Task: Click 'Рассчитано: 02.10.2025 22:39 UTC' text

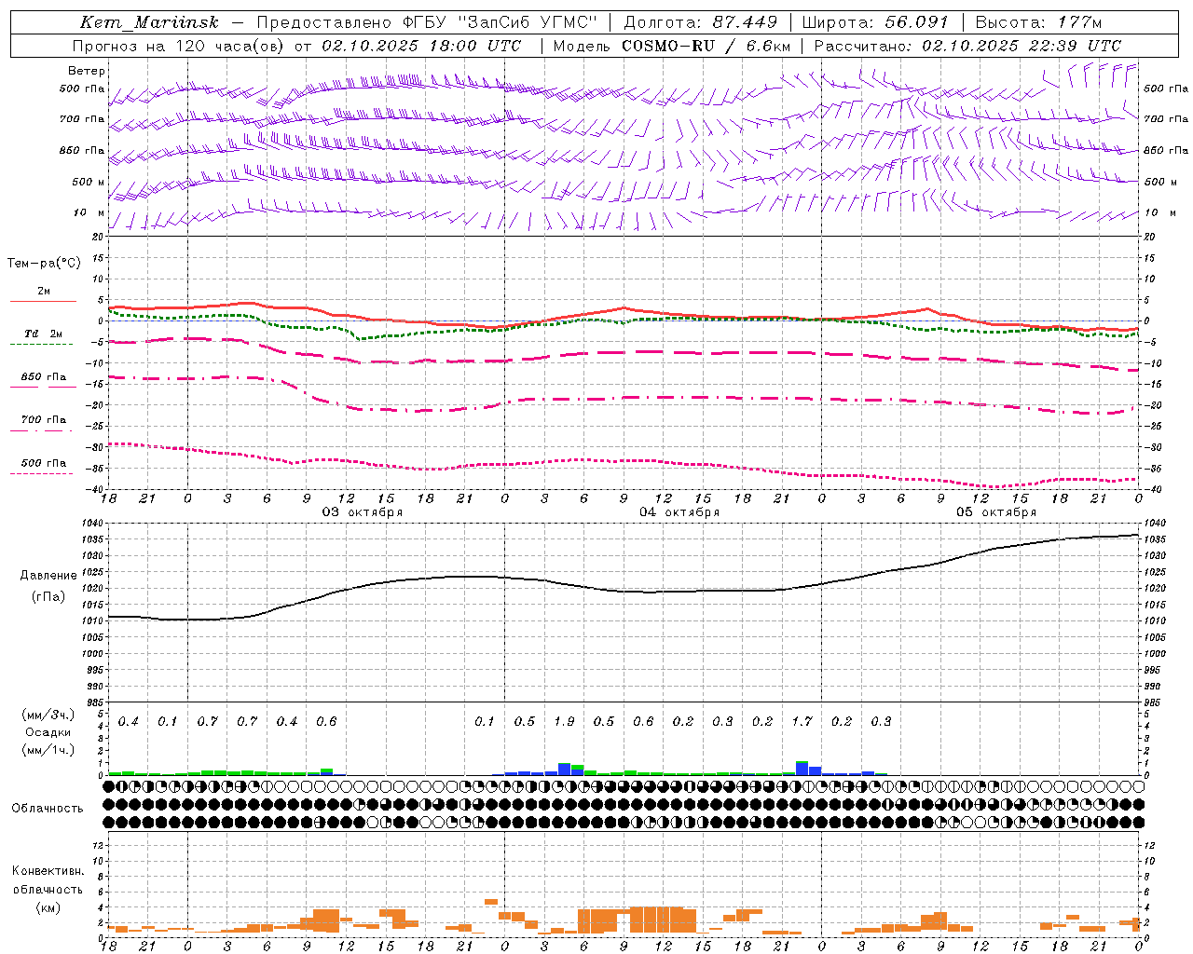Action: pyautogui.click(x=967, y=45)
